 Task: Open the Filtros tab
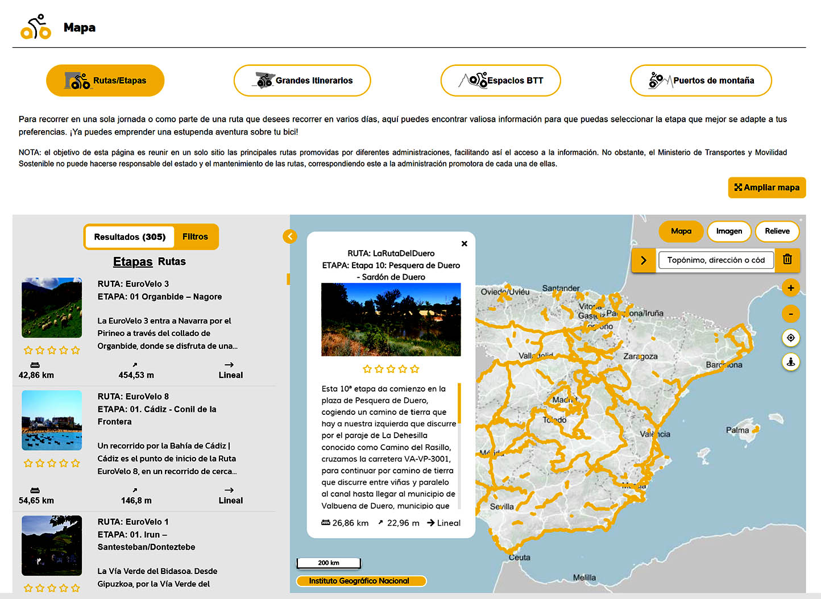[195, 237]
